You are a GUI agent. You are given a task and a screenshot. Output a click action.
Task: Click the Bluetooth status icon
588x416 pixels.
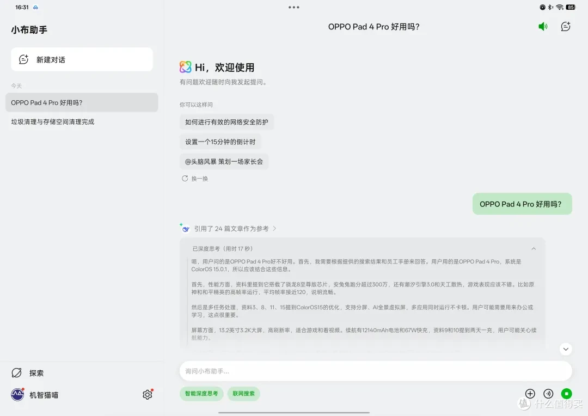tap(550, 7)
